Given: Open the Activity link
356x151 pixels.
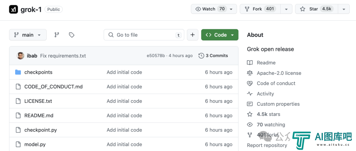Looking at the screenshot, I should [265, 94].
